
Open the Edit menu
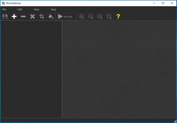[x=20, y=9]
